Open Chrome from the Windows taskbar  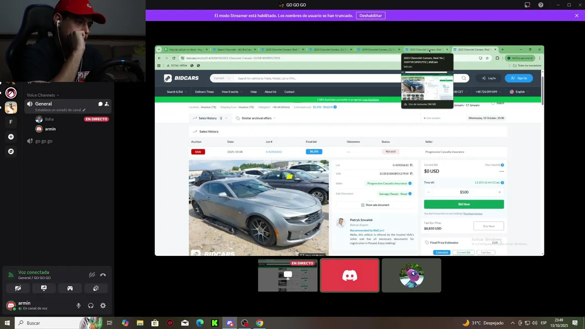click(x=260, y=323)
